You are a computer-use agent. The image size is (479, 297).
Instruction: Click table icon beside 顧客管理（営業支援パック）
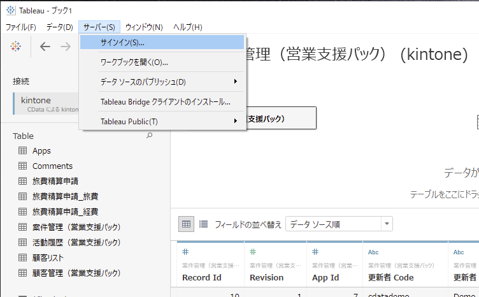tap(22, 273)
